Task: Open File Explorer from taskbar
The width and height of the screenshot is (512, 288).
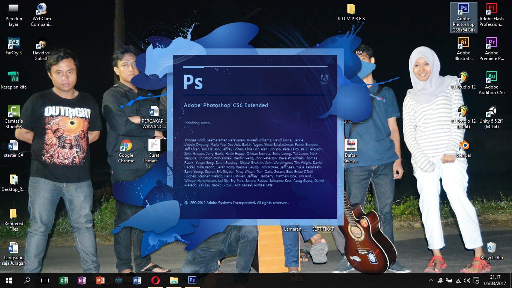Action: [174, 280]
